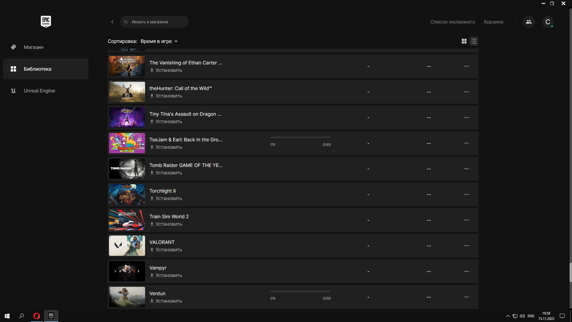
Task: Install theHunter: Call of the Wild
Action: click(166, 96)
